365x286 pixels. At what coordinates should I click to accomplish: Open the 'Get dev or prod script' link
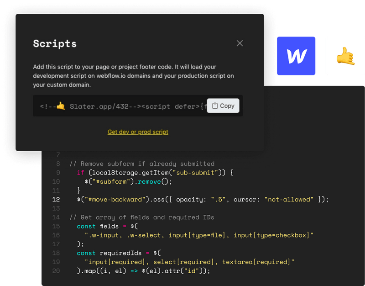[x=138, y=132]
